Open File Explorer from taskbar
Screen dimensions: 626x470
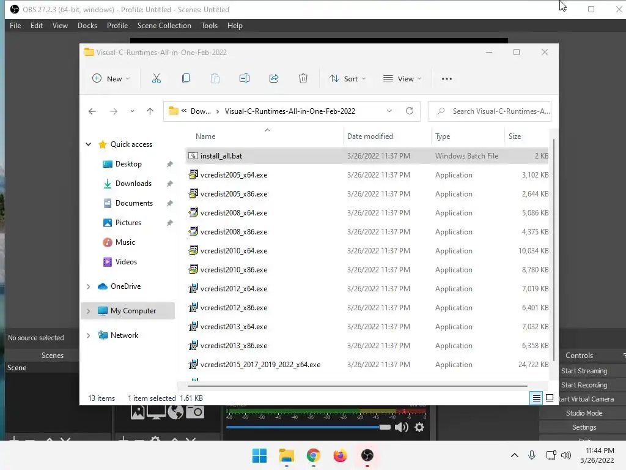coord(286,455)
